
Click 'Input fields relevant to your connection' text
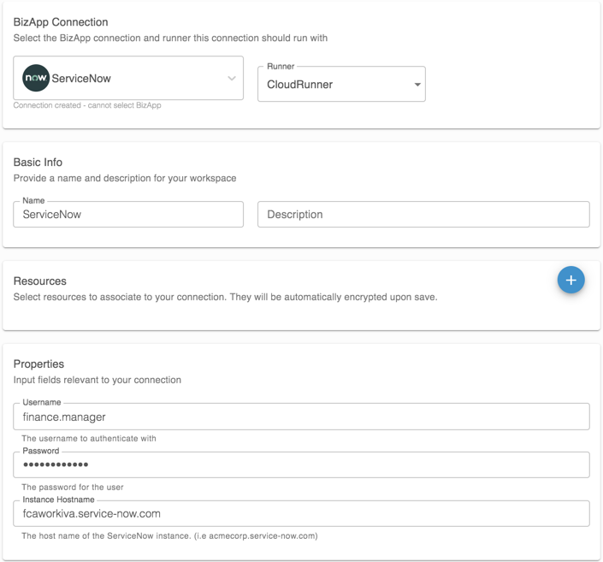pos(98,380)
